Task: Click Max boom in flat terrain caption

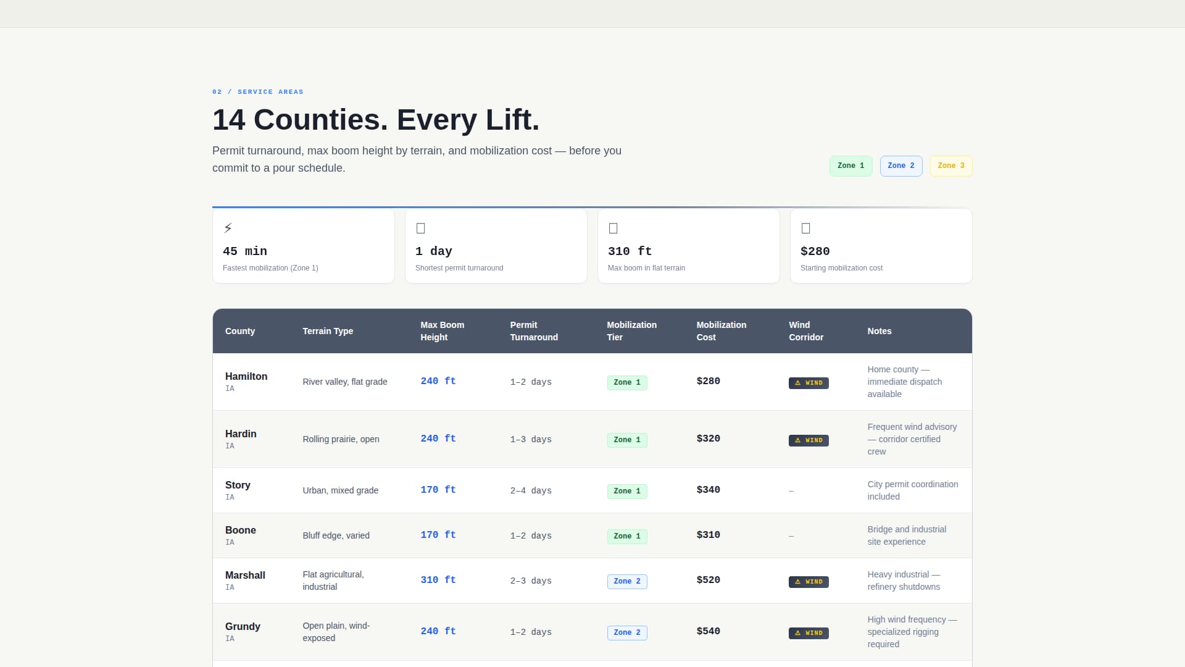Action: 646,268
